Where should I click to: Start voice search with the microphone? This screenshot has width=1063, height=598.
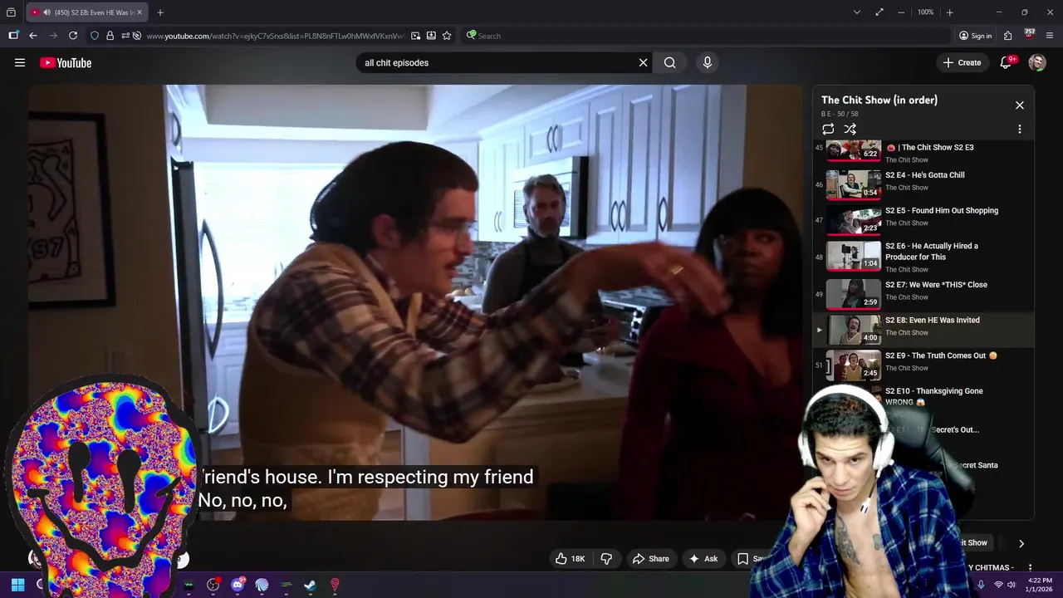point(708,62)
